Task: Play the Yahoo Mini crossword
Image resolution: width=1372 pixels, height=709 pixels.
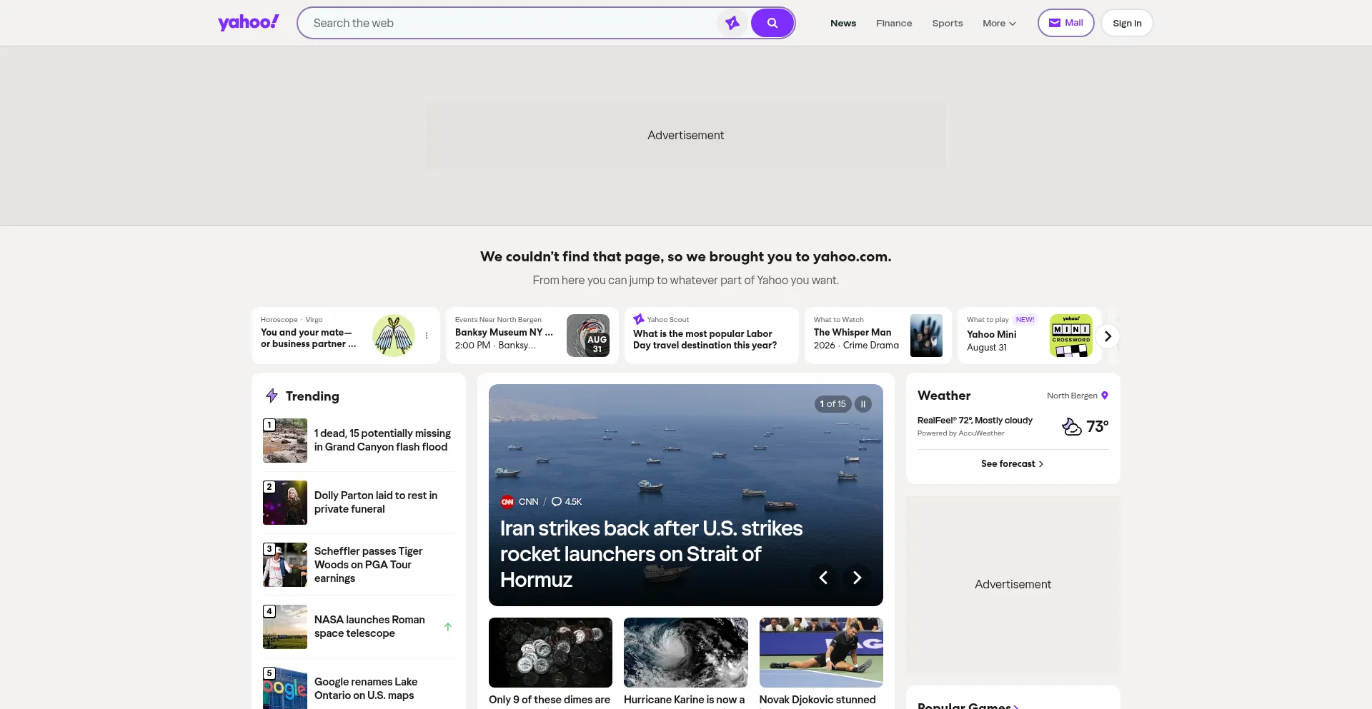Action: tap(992, 334)
